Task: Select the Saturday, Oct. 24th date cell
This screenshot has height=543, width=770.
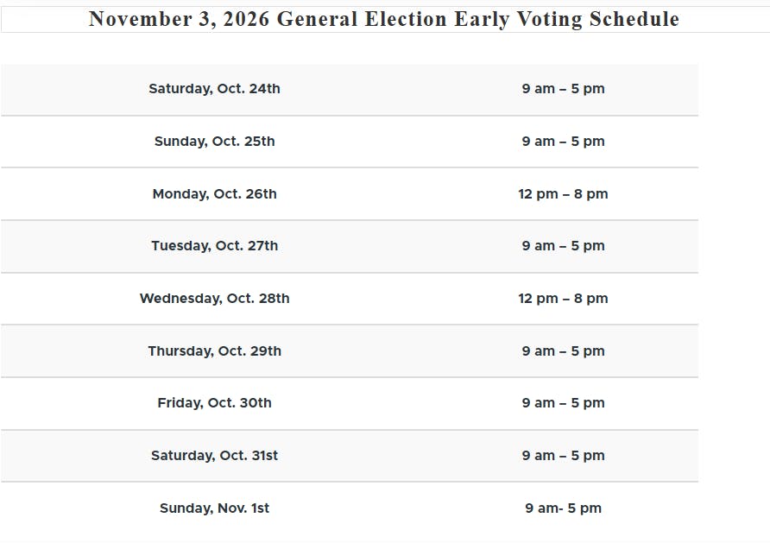Action: tap(215, 89)
